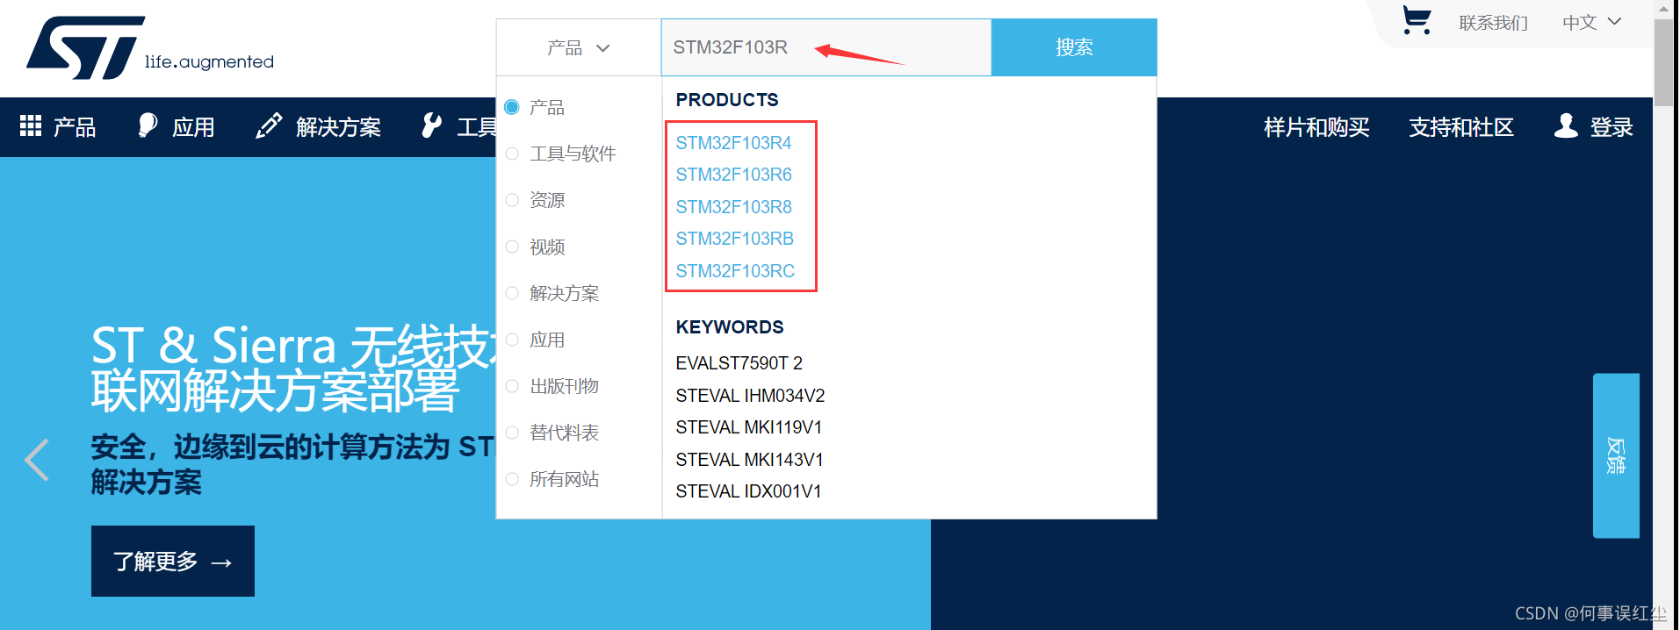The width and height of the screenshot is (1680, 630).
Task: Open the shopping cart icon
Action: click(1417, 20)
